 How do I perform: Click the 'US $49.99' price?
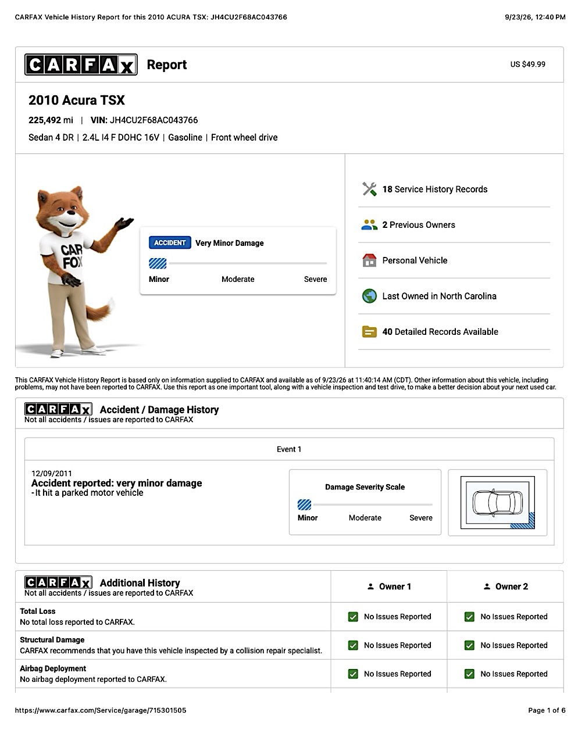(x=528, y=65)
